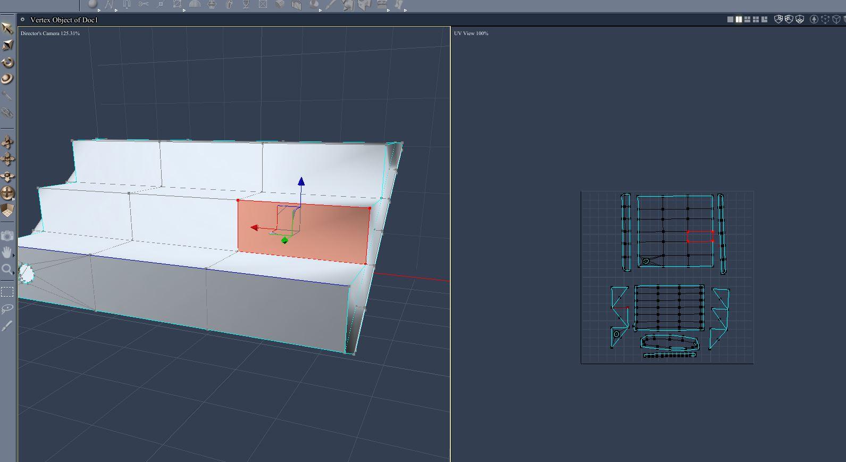Click the window control dot beside Vertex Object title
The width and height of the screenshot is (846, 462).
tap(22, 19)
